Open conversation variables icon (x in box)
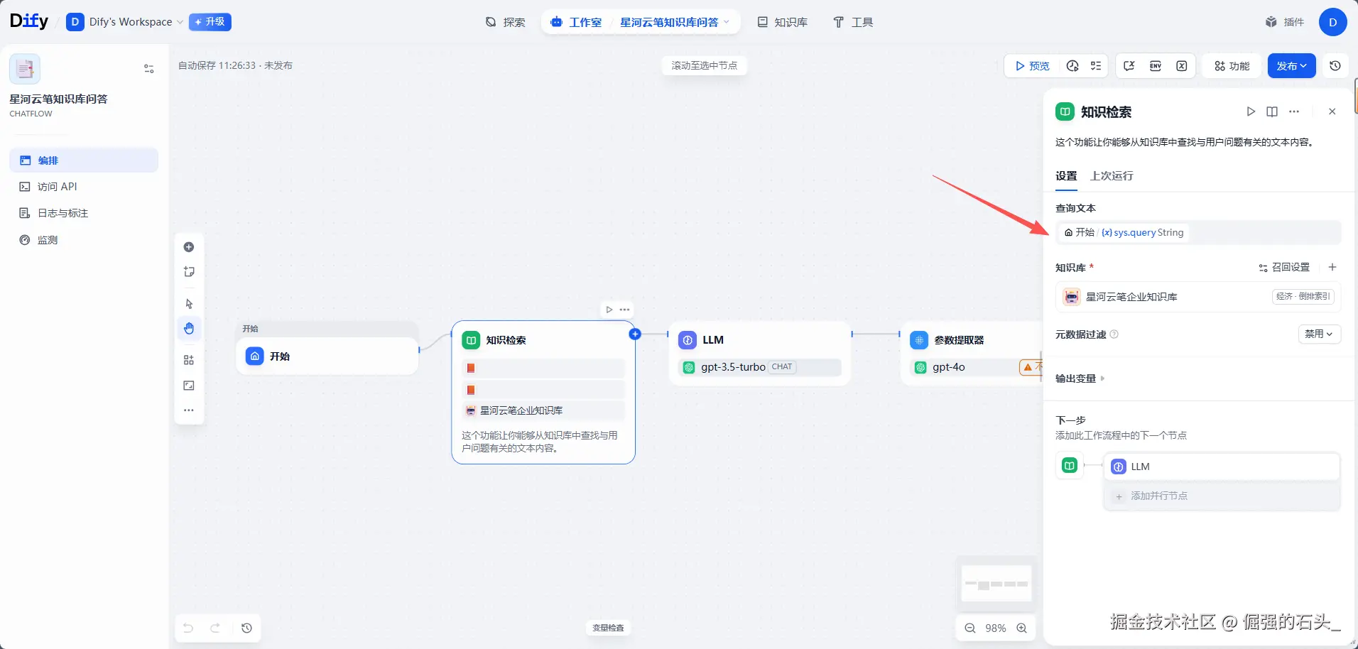Viewport: 1358px width, 649px height. (x=1182, y=66)
